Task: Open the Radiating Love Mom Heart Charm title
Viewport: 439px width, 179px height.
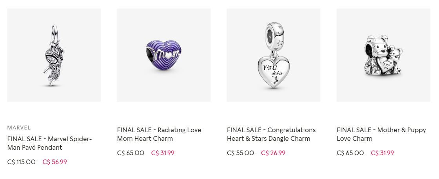Action: pos(159,134)
